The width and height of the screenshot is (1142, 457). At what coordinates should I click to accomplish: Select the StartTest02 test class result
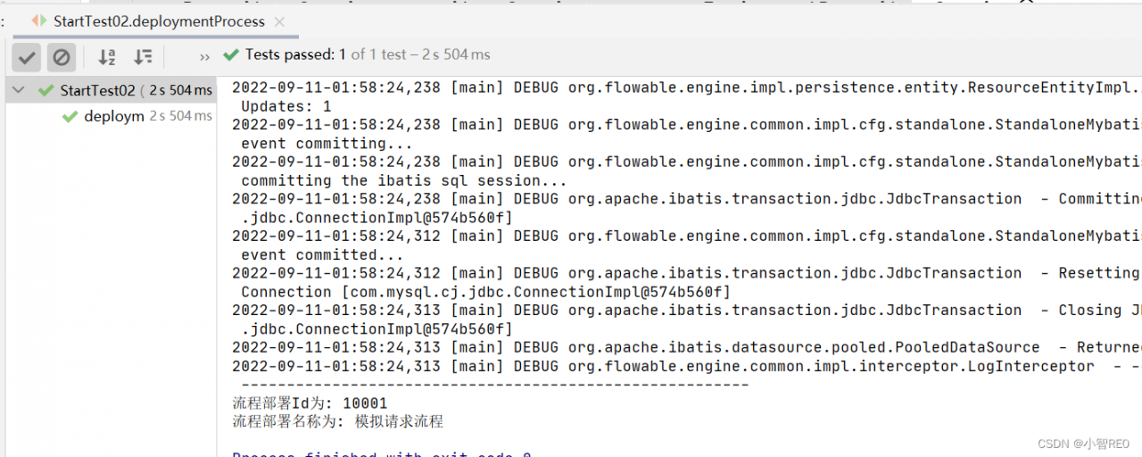coord(97,90)
